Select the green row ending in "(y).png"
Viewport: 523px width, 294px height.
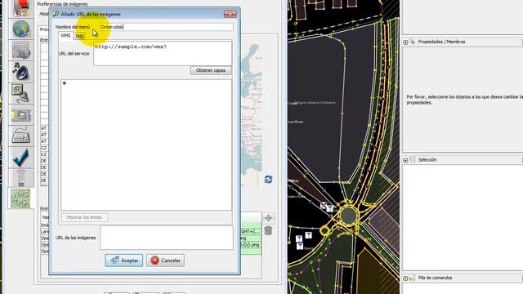251,245
